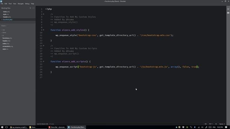Place cursor on the <?php opening tag
The image size is (230, 129).
pos(49,9)
